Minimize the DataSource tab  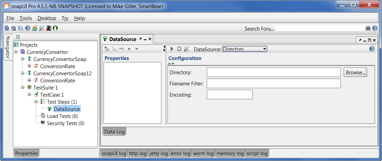point(145,39)
